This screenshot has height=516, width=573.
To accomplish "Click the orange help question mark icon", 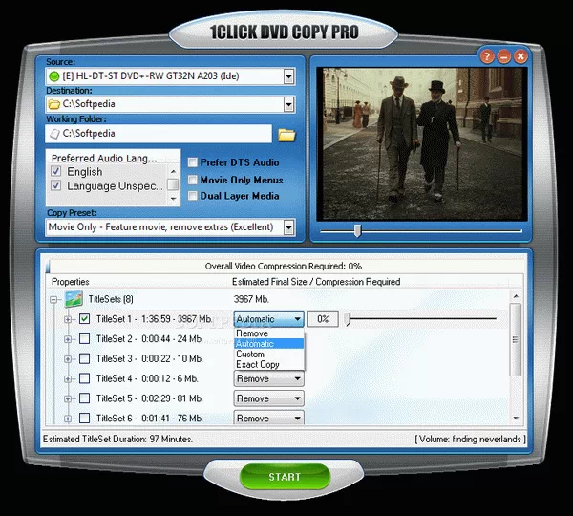I will [488, 56].
